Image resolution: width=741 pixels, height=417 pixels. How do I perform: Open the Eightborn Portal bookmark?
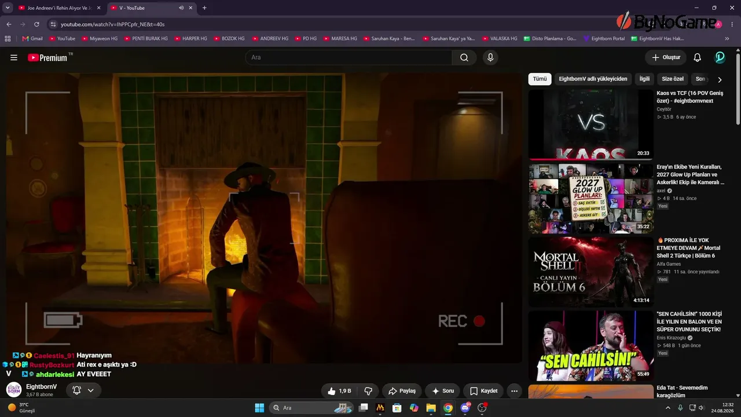pos(604,39)
